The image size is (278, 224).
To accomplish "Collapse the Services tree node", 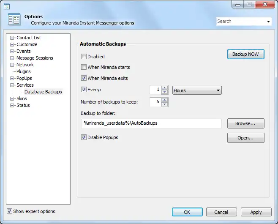I will point(12,85).
